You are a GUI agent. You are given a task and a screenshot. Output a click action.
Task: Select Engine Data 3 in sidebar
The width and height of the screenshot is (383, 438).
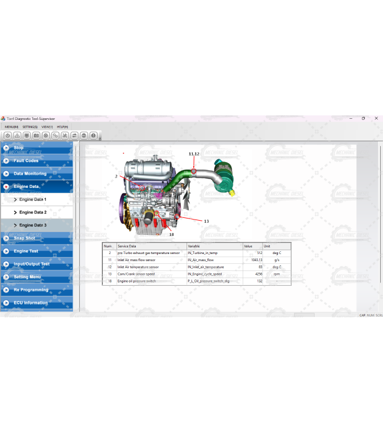[33, 225]
